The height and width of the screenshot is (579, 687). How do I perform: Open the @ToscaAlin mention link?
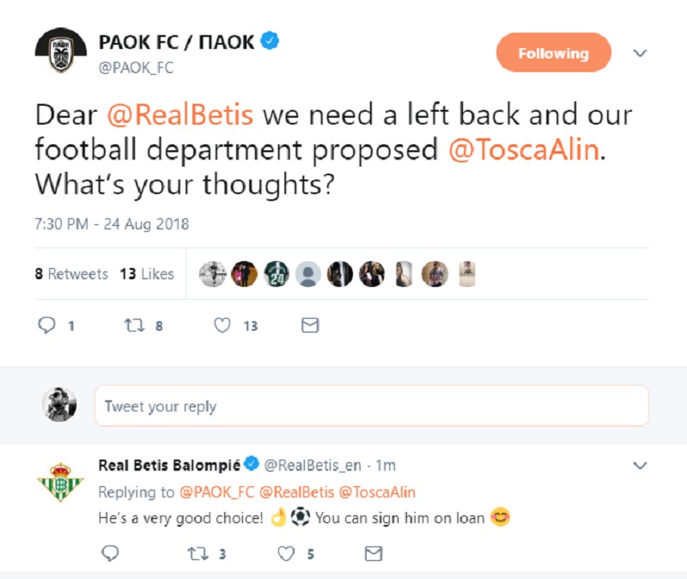(x=523, y=149)
